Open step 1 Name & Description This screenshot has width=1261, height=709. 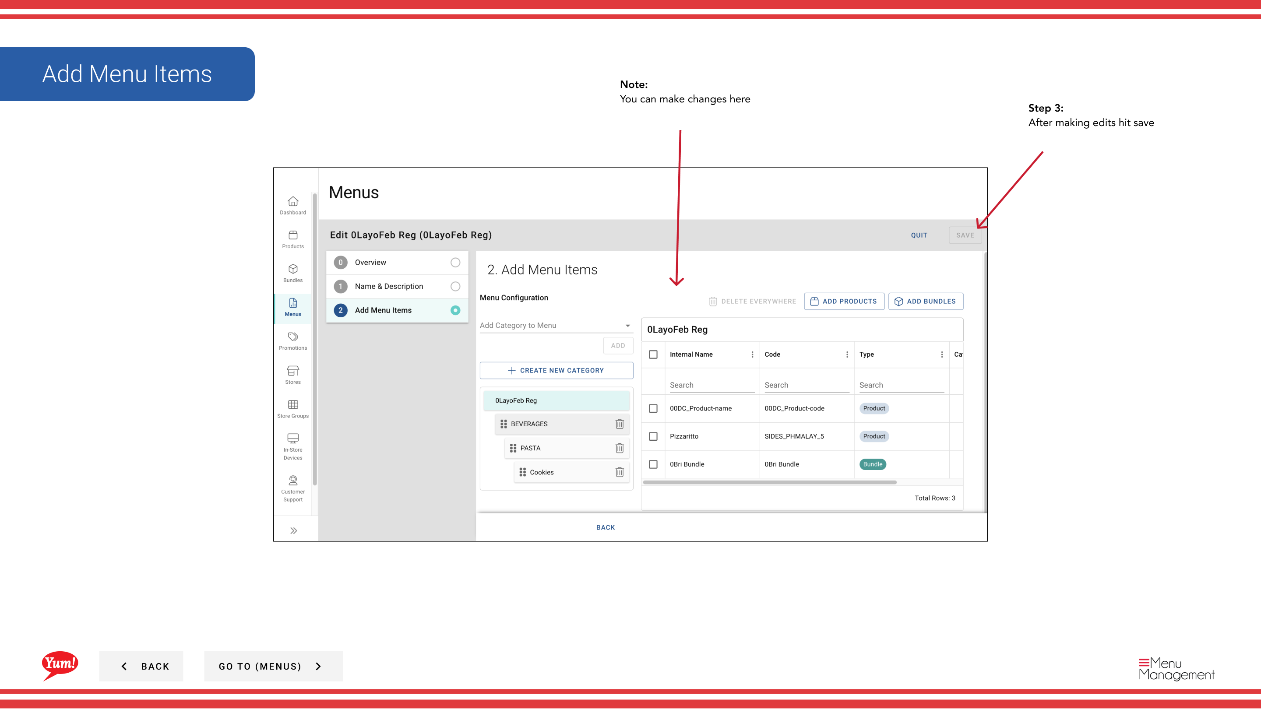tap(397, 286)
